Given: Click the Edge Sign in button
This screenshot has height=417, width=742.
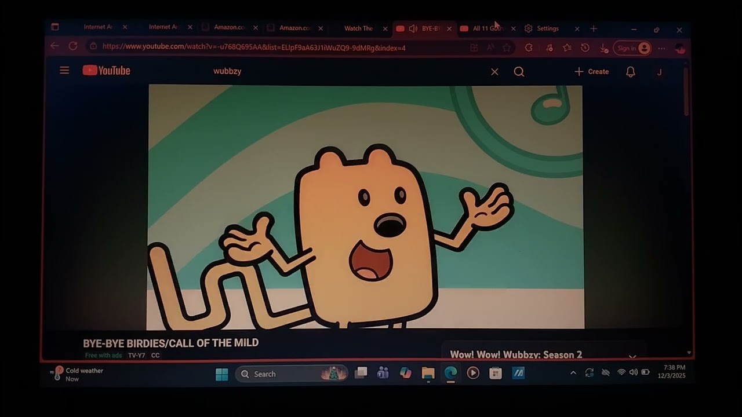Looking at the screenshot, I should [632, 49].
